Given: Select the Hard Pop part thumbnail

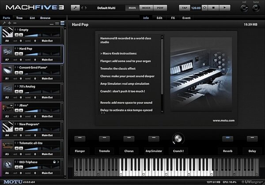Looking at the screenshot, I should coord(8,51).
